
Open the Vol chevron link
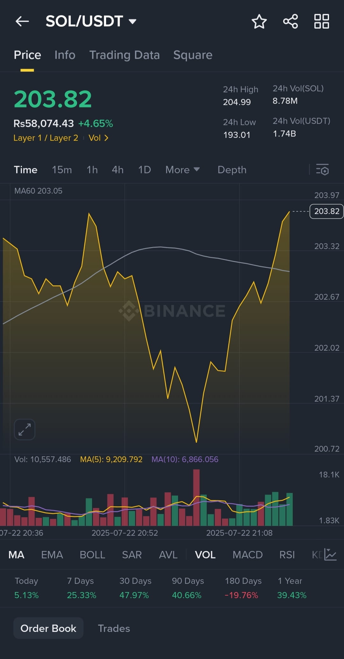coord(98,138)
